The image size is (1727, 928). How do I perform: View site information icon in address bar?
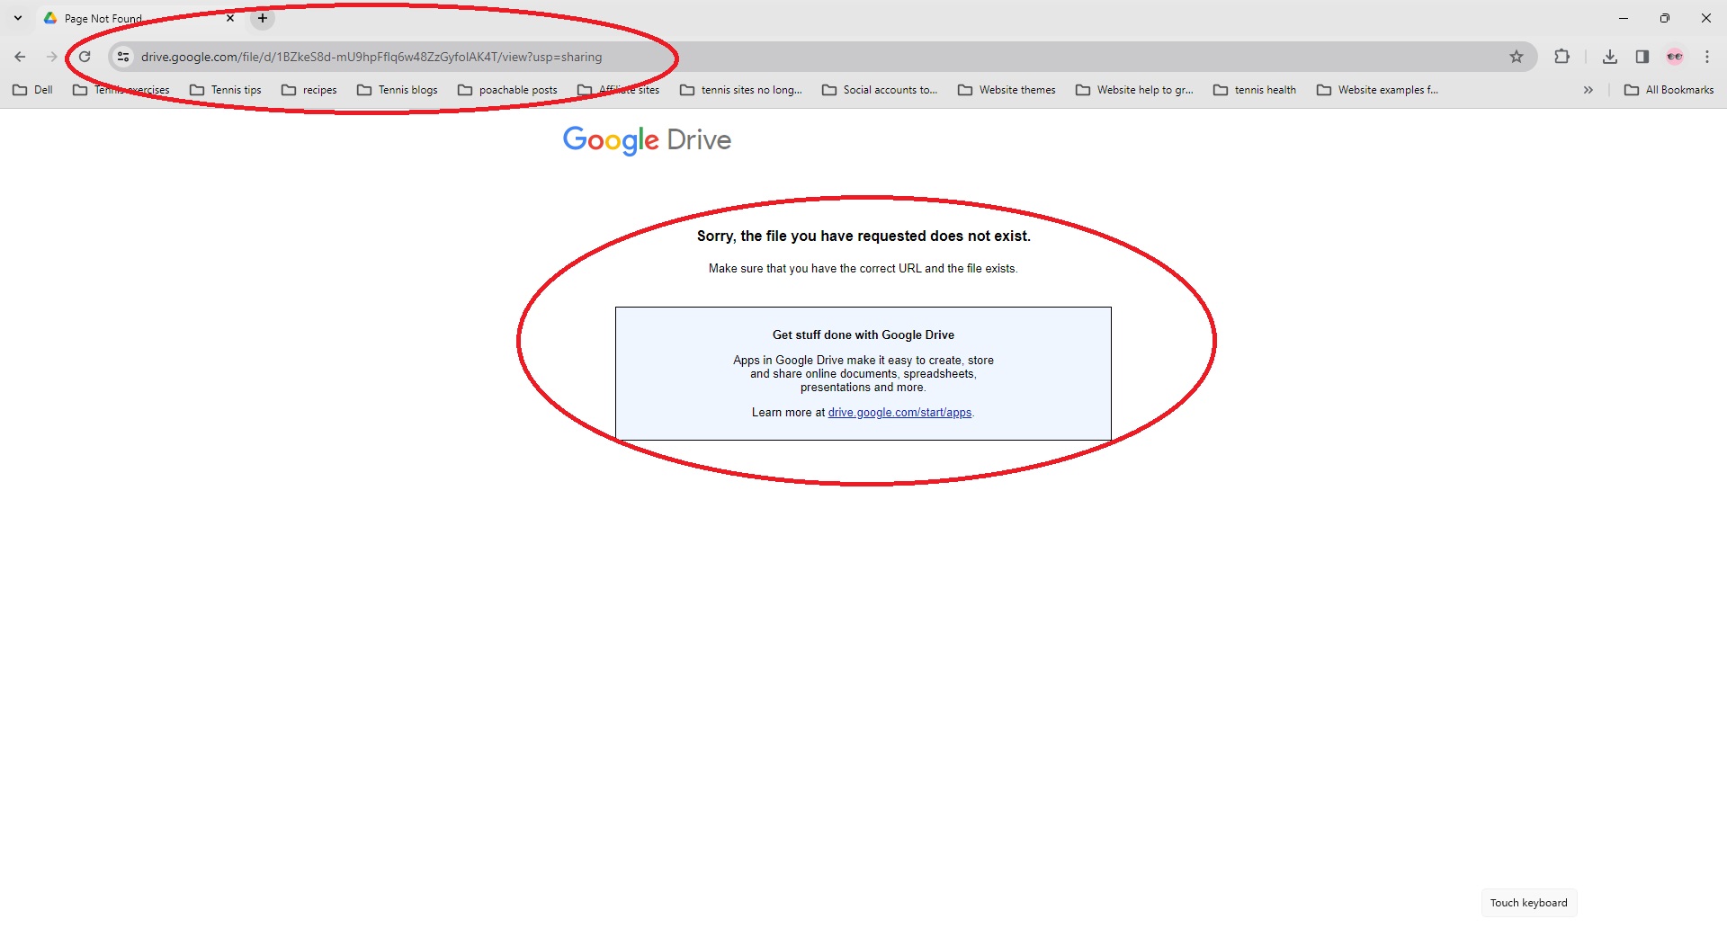(123, 57)
